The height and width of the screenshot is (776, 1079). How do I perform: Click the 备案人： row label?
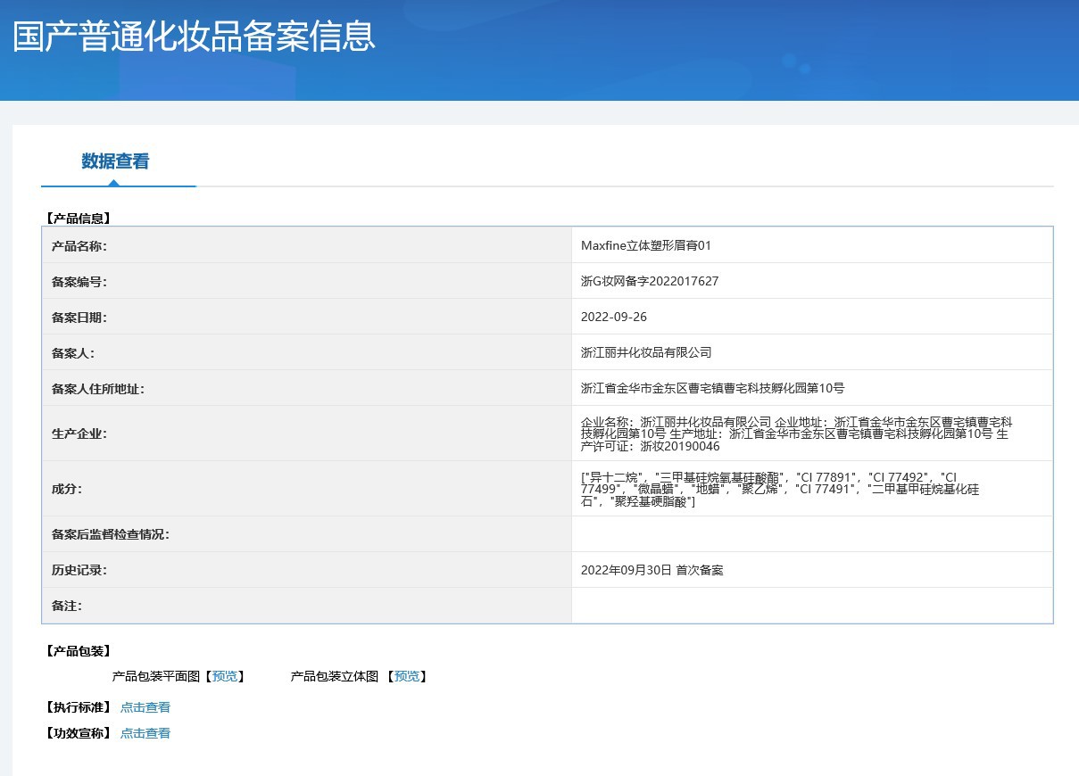(73, 352)
